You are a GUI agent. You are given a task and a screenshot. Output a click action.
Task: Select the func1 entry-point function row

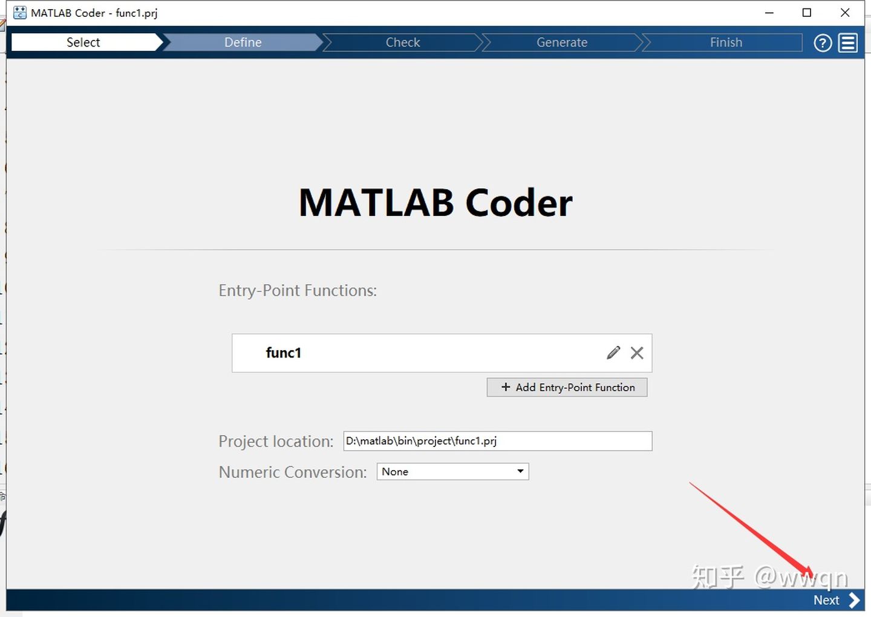[442, 353]
